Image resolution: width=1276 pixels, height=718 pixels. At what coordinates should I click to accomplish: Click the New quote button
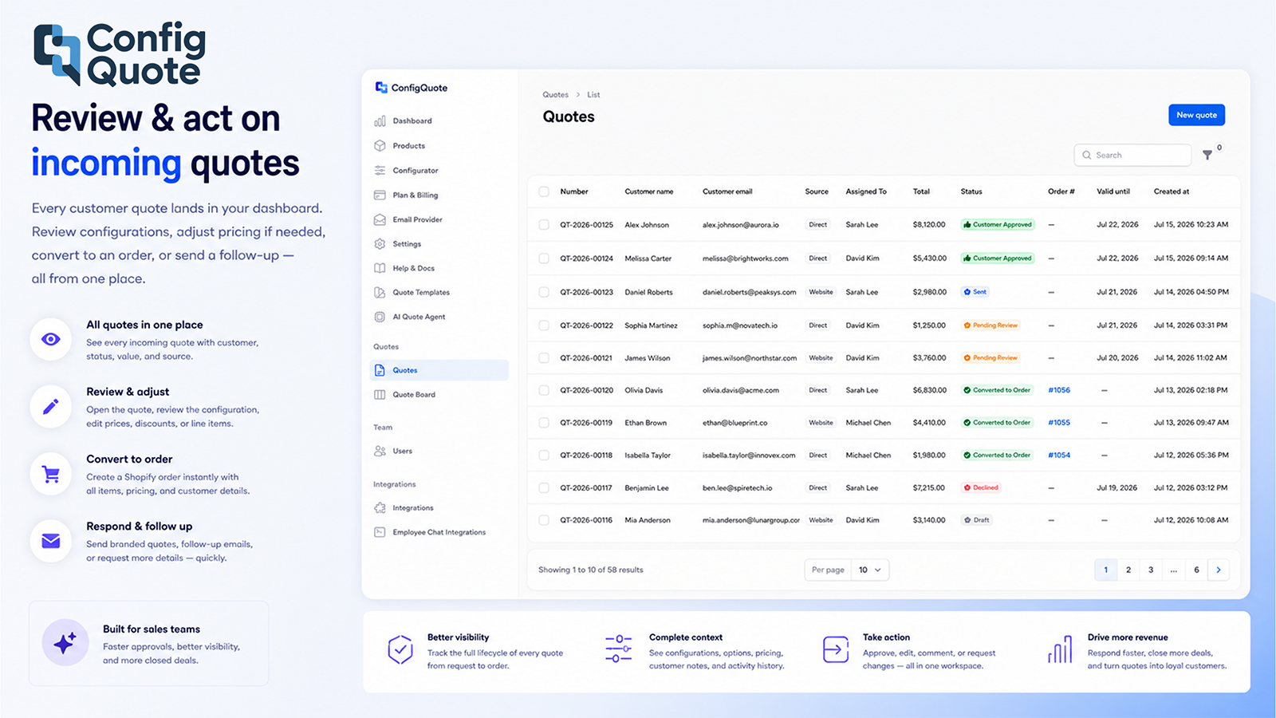[1196, 115]
